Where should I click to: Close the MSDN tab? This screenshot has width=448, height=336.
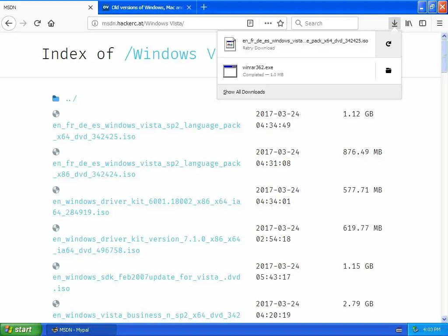pyautogui.click(x=91, y=7)
